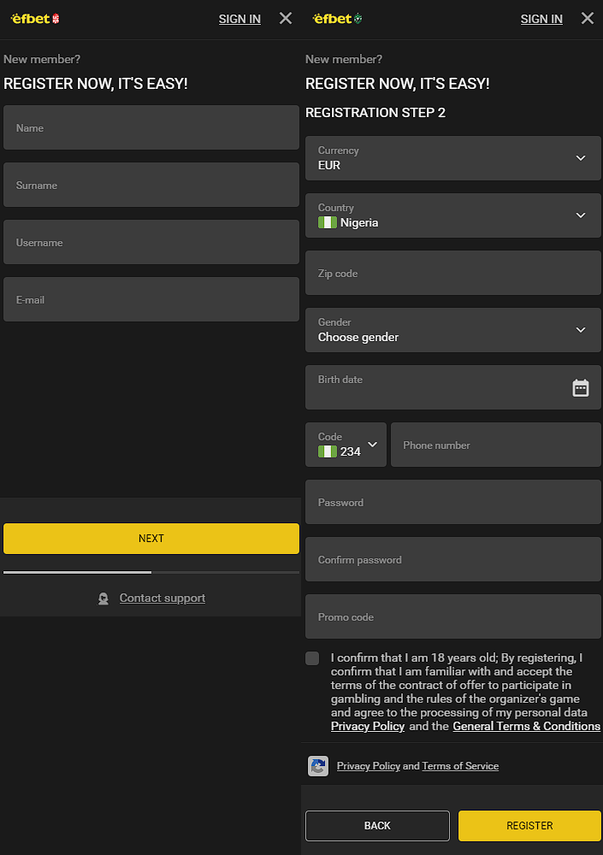
Task: Close the left registration panel
Action: (286, 18)
